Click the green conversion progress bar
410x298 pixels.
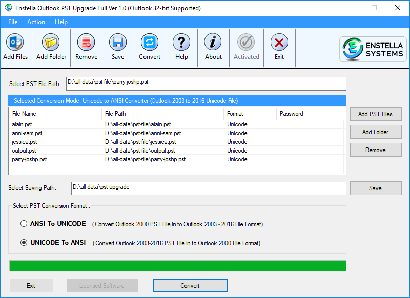coord(177,266)
